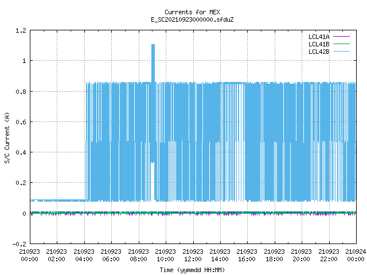Click the 1.2 y-axis tick value
367x275 pixels.
(x=21, y=30)
